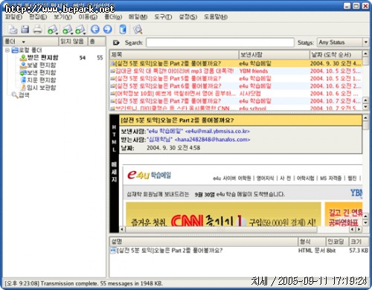Go to next message with blue right arrow

[107, 29]
